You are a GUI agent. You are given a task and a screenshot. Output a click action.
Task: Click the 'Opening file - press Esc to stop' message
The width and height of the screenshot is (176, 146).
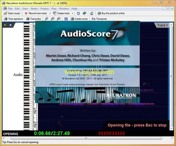137,125
